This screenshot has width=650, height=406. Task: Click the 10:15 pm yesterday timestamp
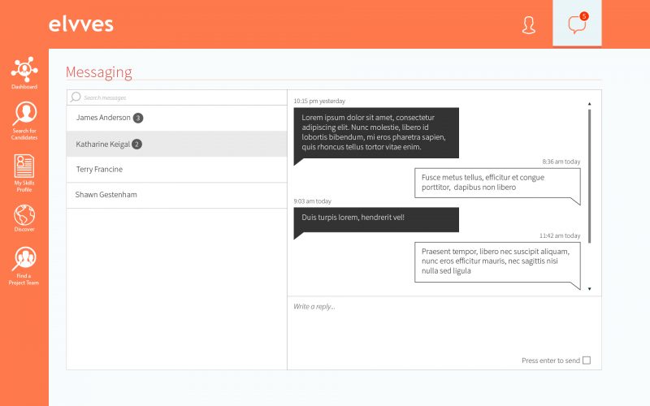(319, 101)
